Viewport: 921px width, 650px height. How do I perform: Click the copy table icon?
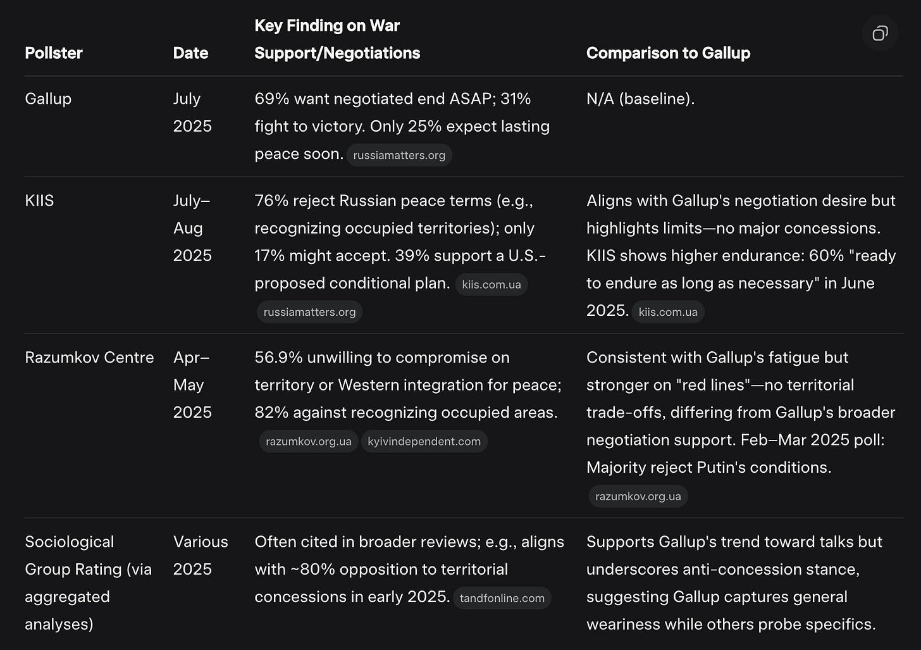880,34
